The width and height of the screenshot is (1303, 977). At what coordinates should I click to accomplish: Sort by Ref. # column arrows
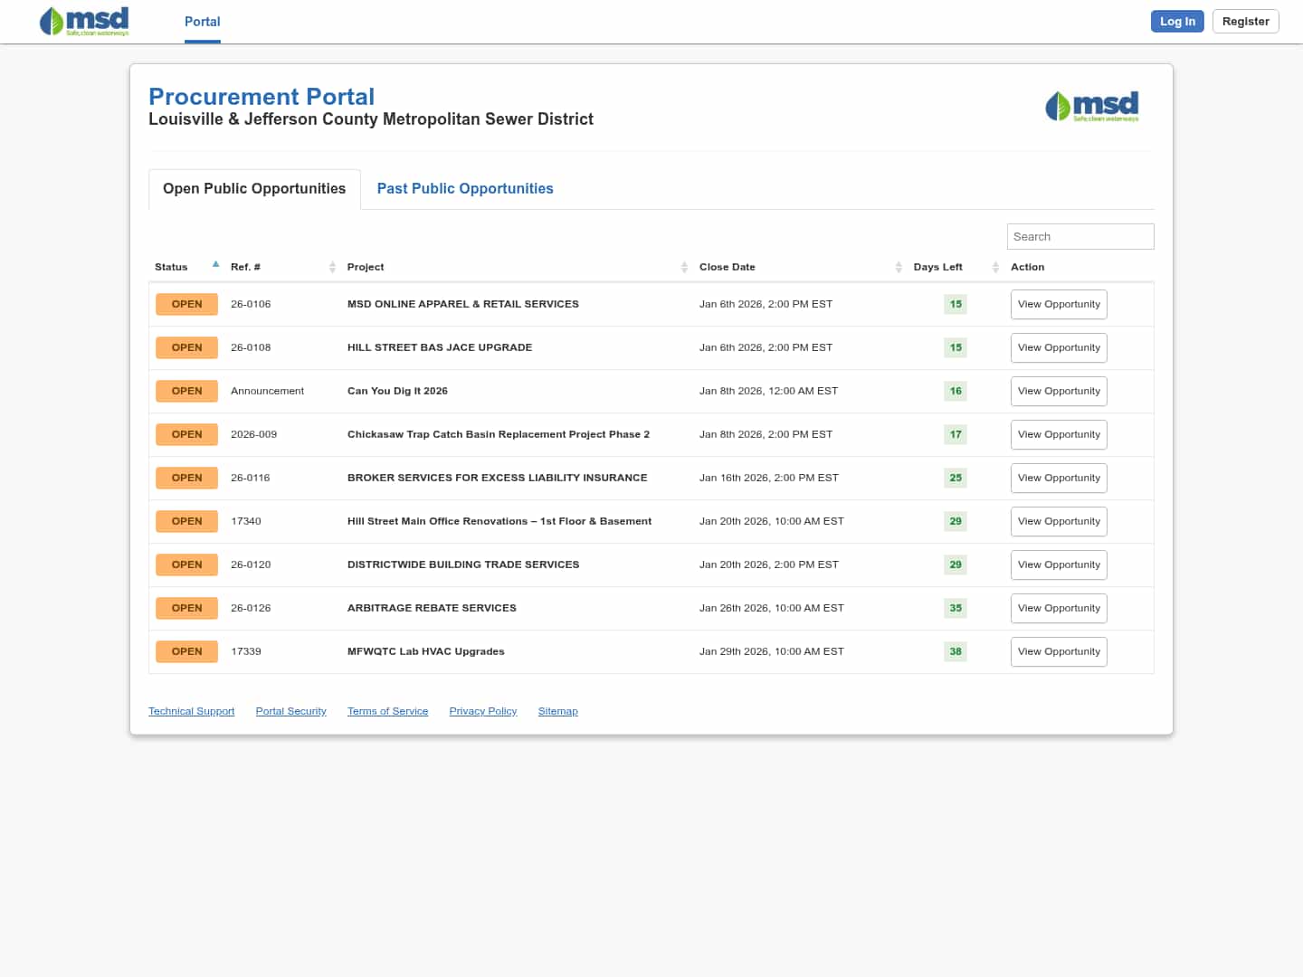click(x=332, y=267)
